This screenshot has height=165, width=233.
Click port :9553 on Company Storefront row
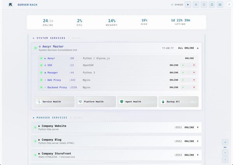pos(178,155)
